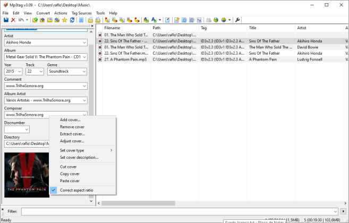The height and width of the screenshot is (223, 349).
Task: Choose Paste cover from context menu
Action: [x=82, y=181]
